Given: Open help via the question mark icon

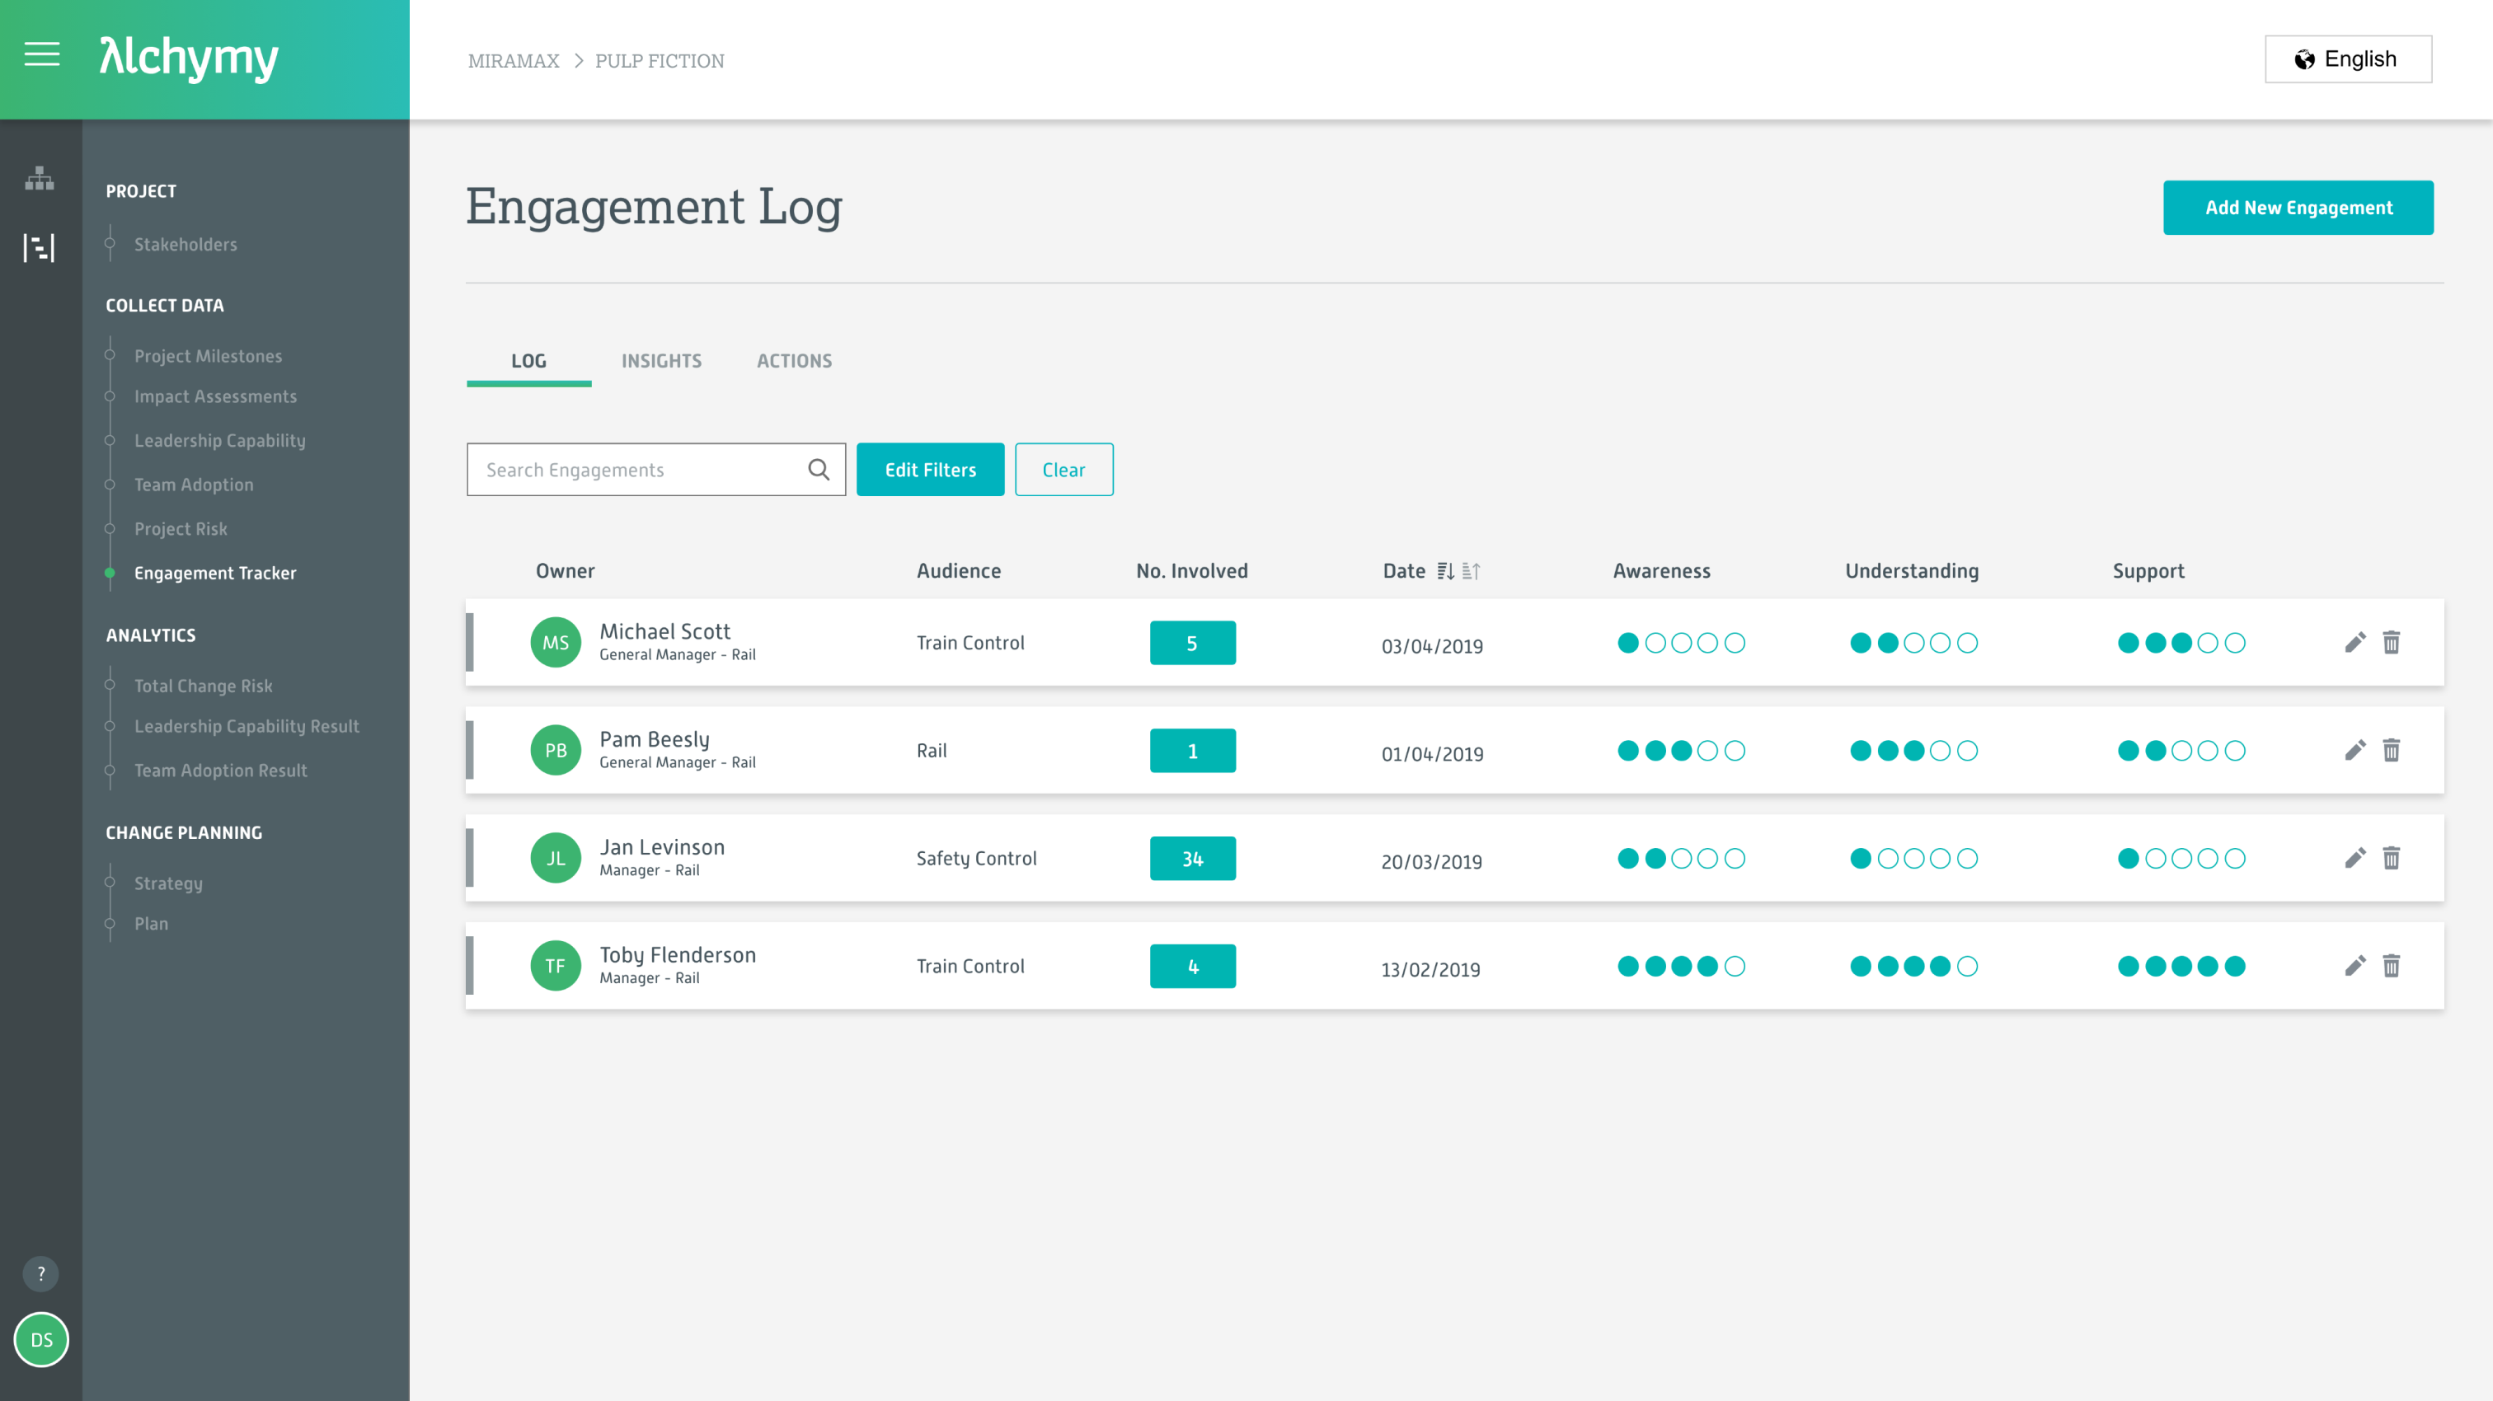Looking at the screenshot, I should pos(40,1274).
